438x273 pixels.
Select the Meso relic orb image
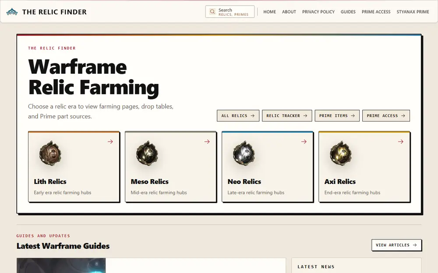pos(147,153)
